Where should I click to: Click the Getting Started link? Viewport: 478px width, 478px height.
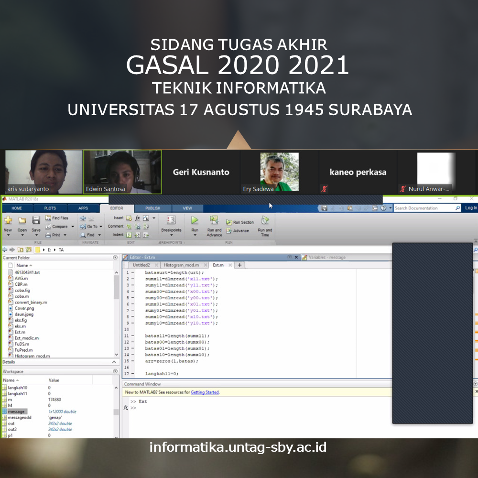pos(205,392)
